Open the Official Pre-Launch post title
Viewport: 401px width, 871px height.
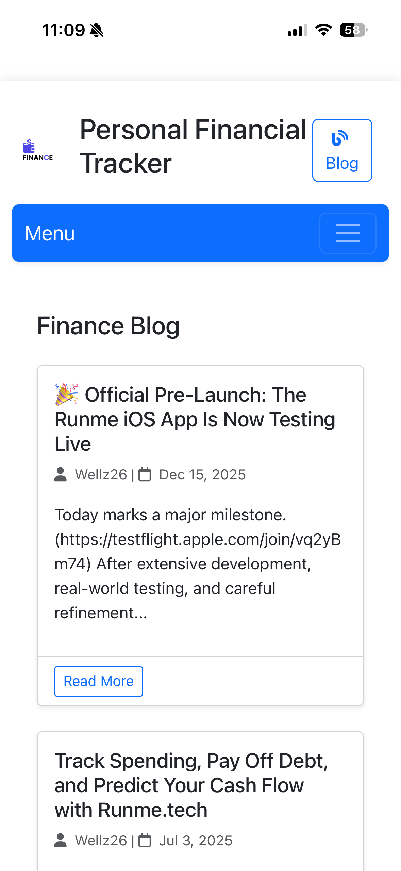click(195, 419)
